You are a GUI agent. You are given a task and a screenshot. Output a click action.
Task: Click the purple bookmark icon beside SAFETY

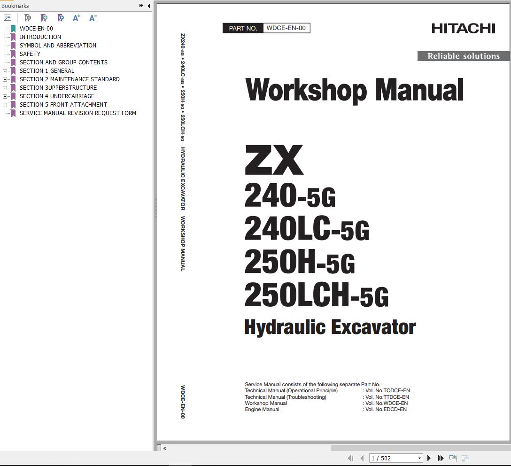pyautogui.click(x=13, y=54)
